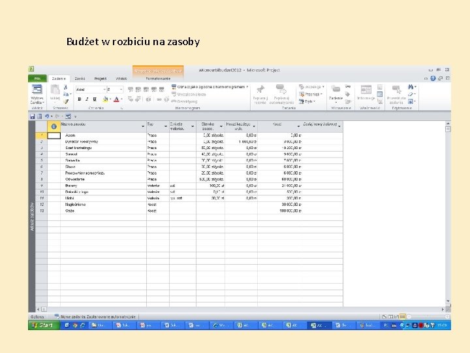
Task: Open quick access toolbar customize arrow
Action: [76, 117]
